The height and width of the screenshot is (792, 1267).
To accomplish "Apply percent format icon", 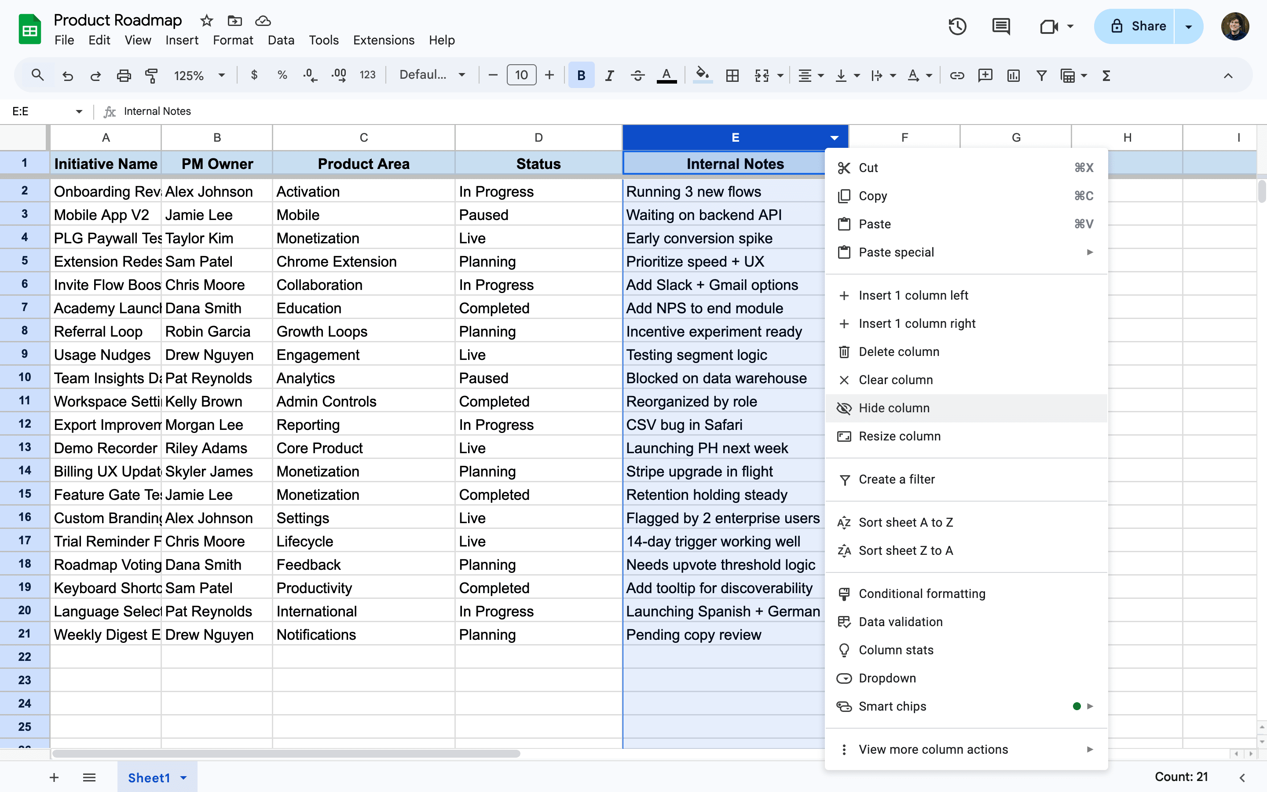I will (x=282, y=75).
